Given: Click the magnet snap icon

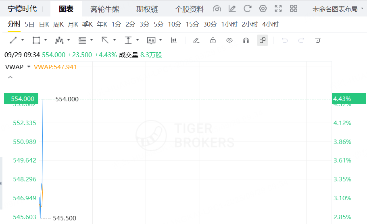Looking at the screenshot, I should [x=246, y=40].
